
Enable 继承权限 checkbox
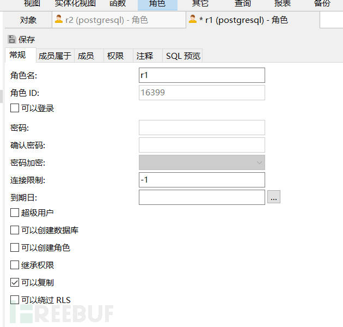(15, 265)
